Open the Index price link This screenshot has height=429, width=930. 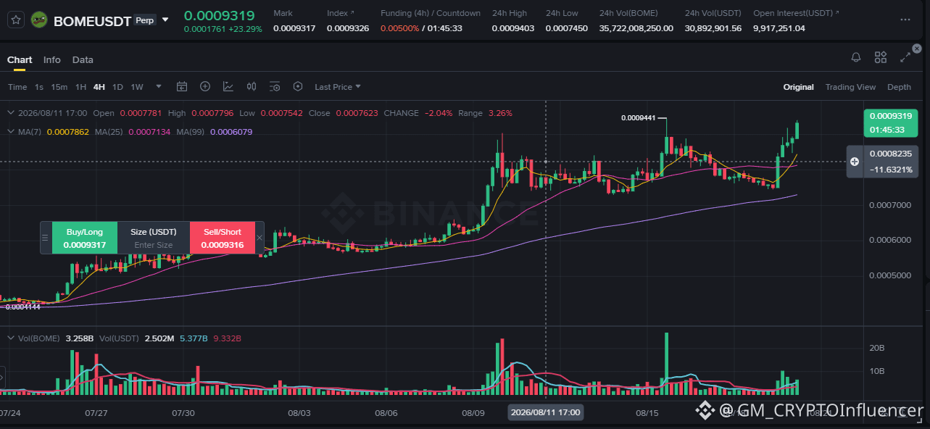tap(341, 13)
